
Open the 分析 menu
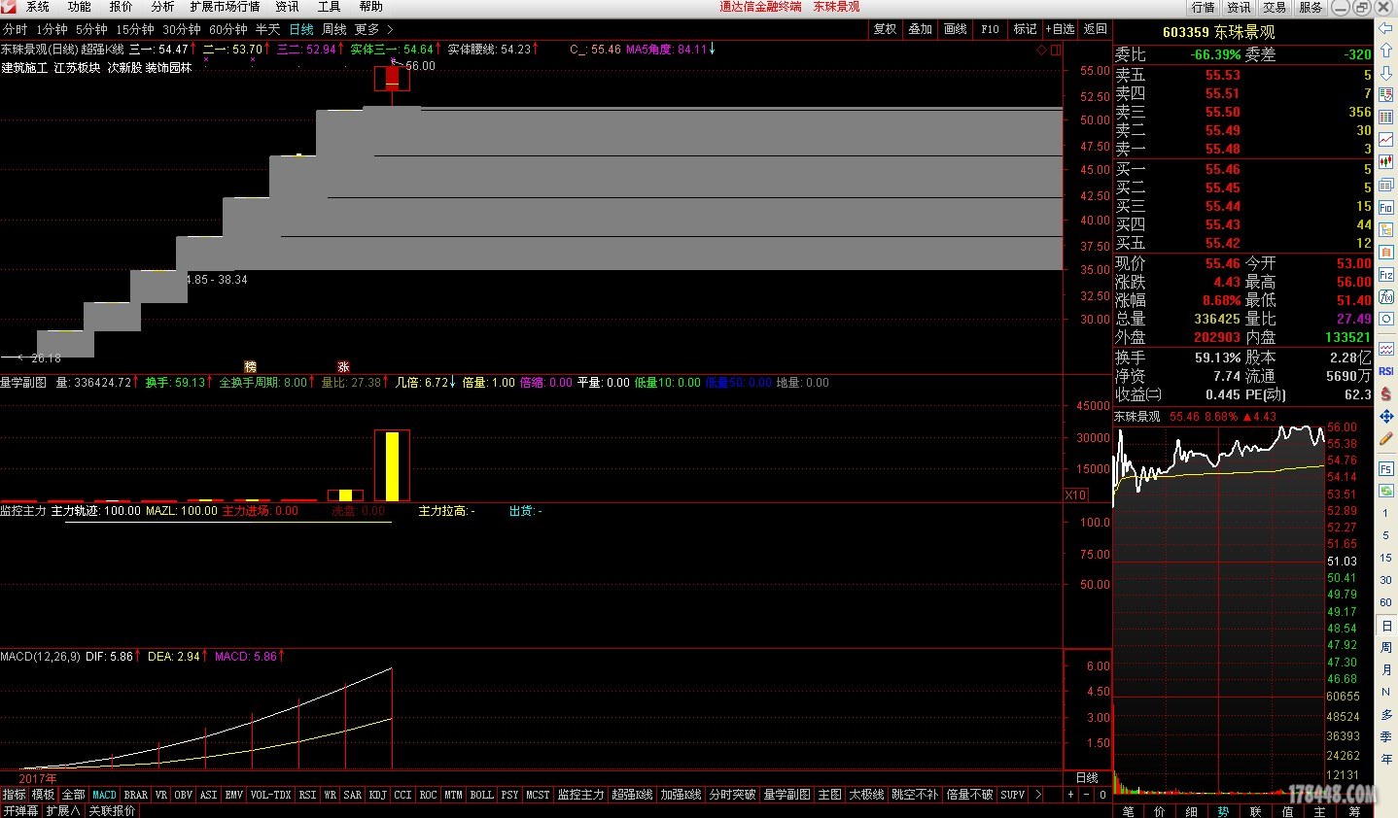(x=162, y=7)
